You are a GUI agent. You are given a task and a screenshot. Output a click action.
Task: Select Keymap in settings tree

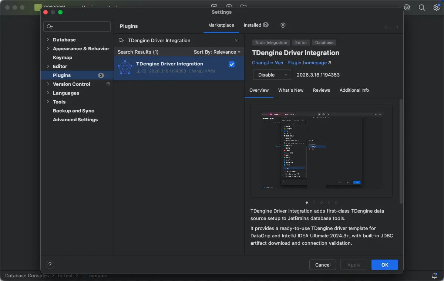[x=63, y=57]
